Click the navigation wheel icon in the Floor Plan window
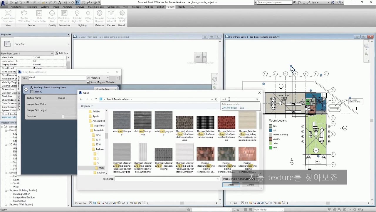Screen dimensions: 376x212 366,46
